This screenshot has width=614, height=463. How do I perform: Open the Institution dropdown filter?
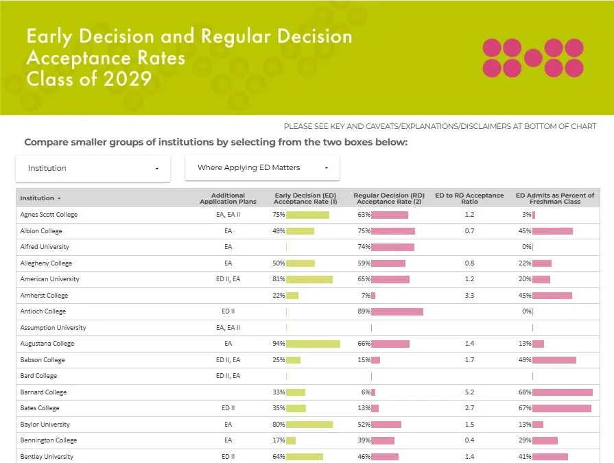tap(93, 168)
